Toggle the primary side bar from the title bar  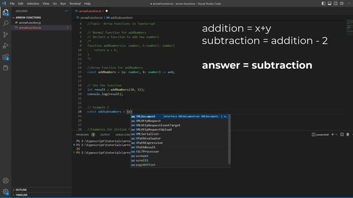coord(324,3)
